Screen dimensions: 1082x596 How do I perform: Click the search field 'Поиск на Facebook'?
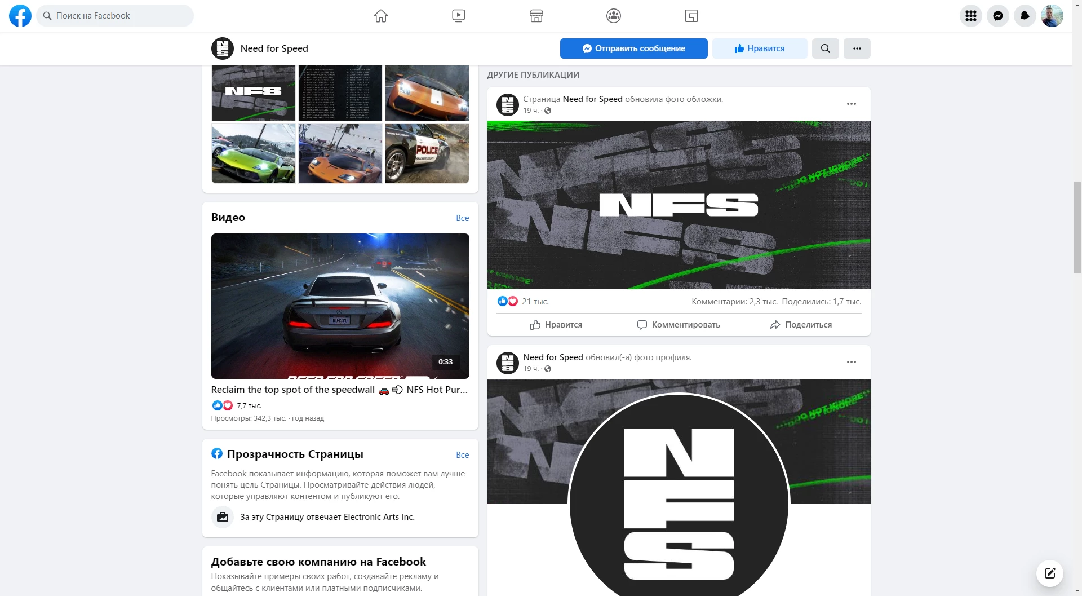click(x=116, y=16)
